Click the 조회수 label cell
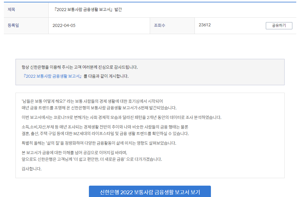 pyautogui.click(x=172, y=26)
